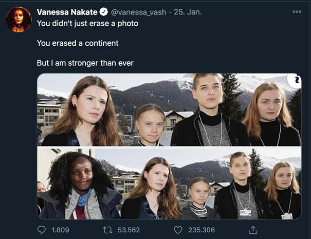Click the 1.809 replies count
This screenshot has height=239, width=311.
coord(60,230)
